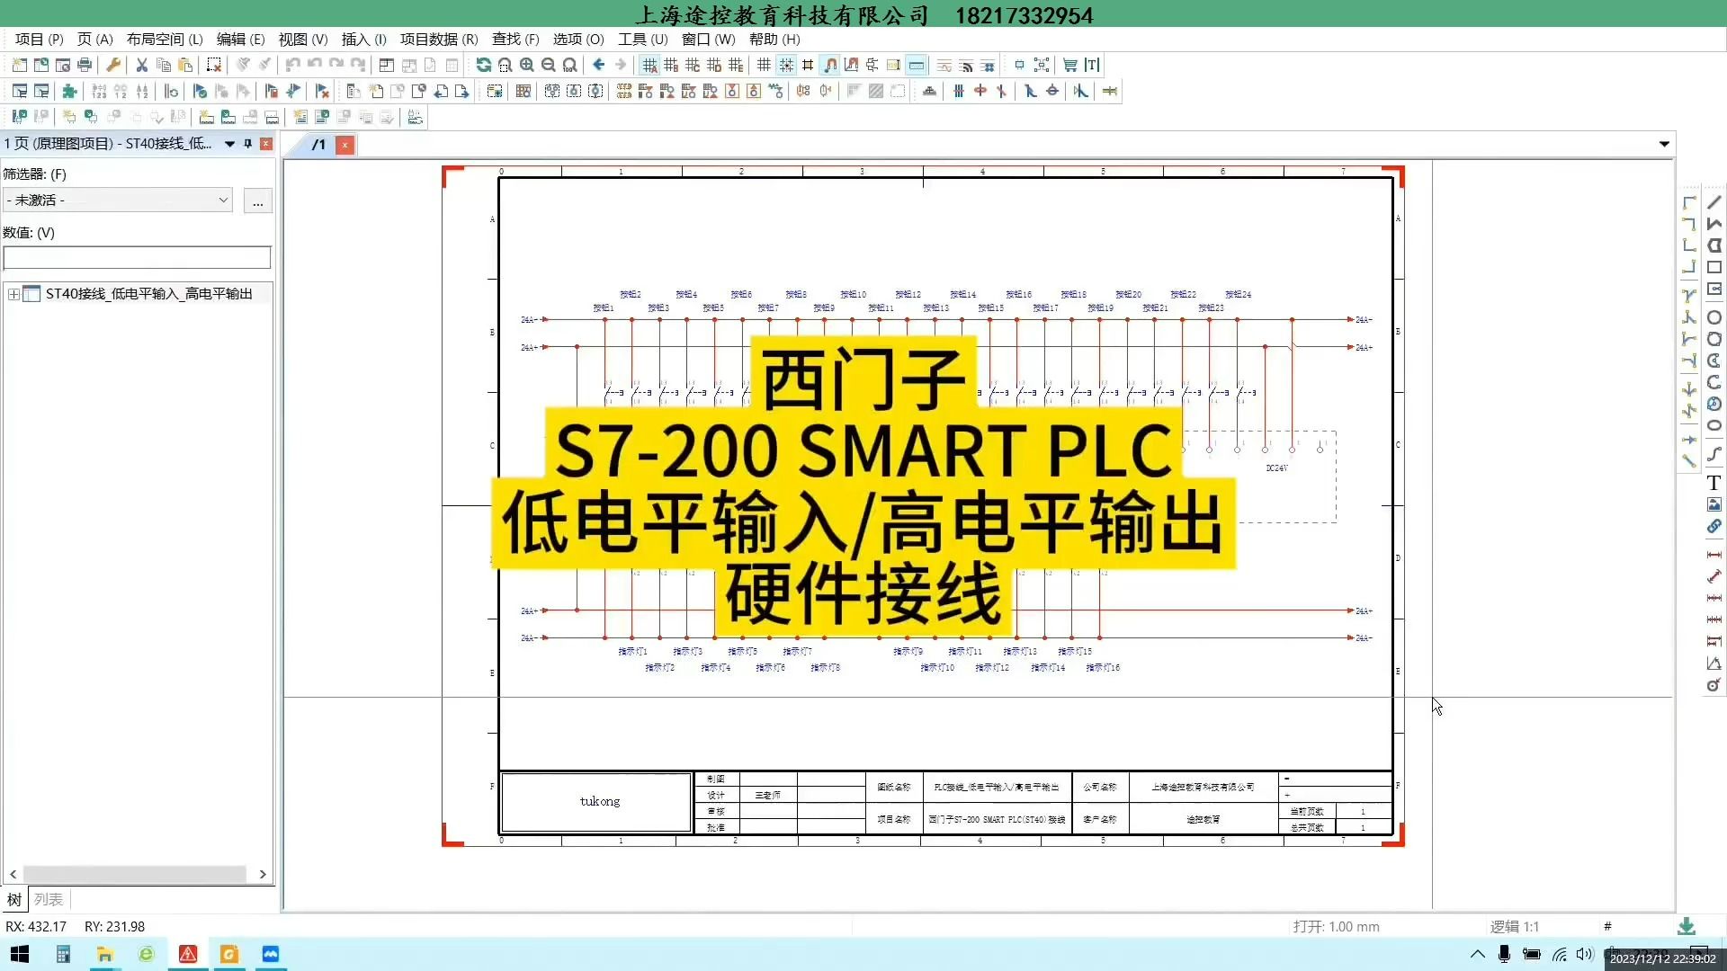Click the blue Back arrow icon
Viewport: 1727px width, 971px height.
[599, 65]
